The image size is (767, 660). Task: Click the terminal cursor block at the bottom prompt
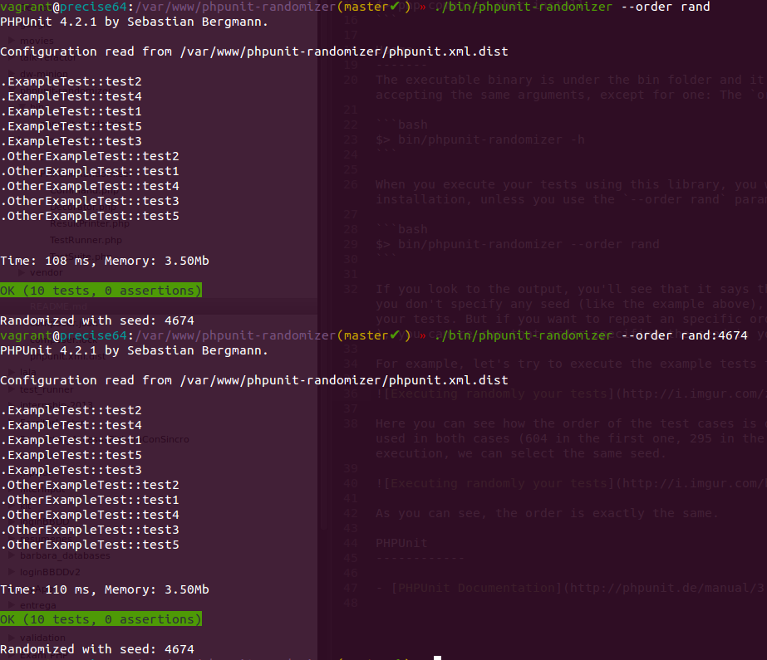tap(437, 658)
